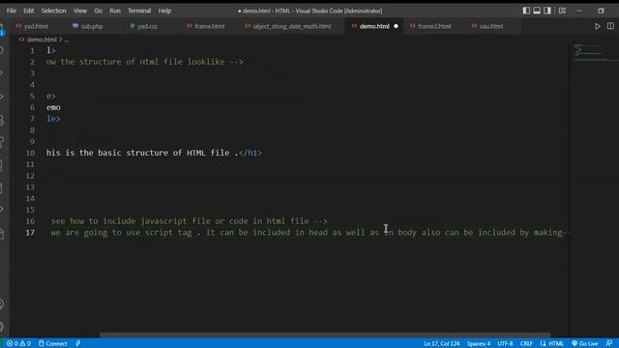Click the Run file play icon

tap(598, 26)
